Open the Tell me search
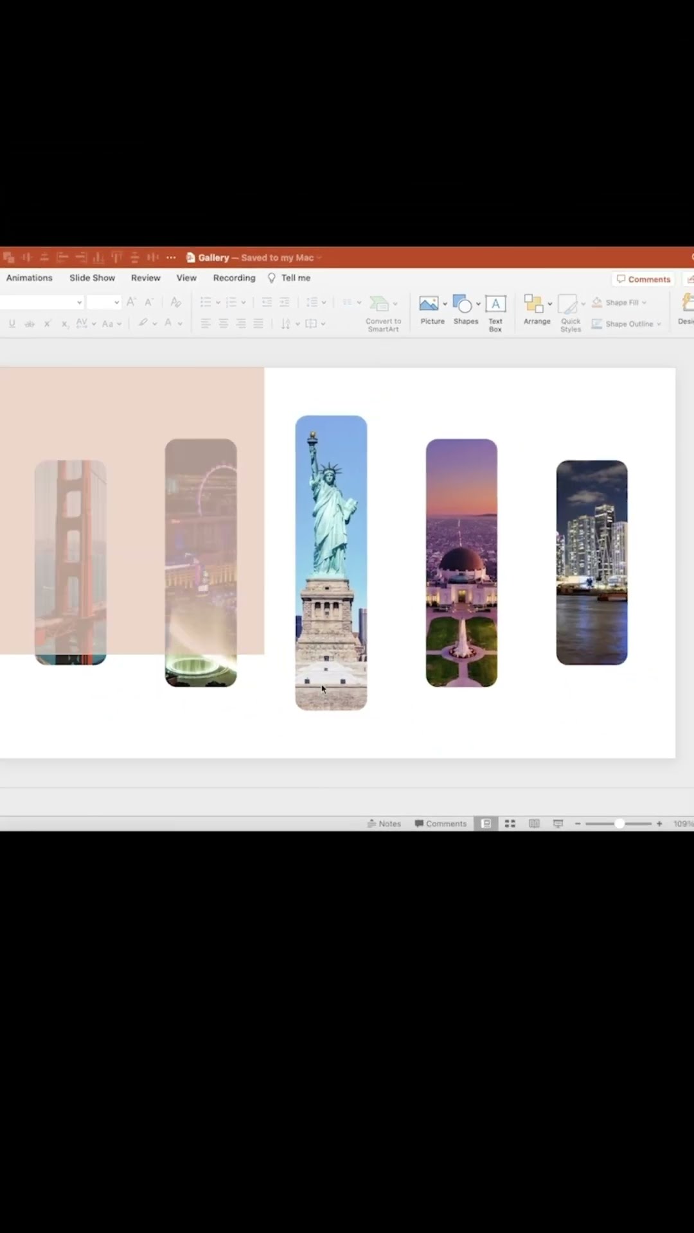694x1233 pixels. click(x=289, y=278)
